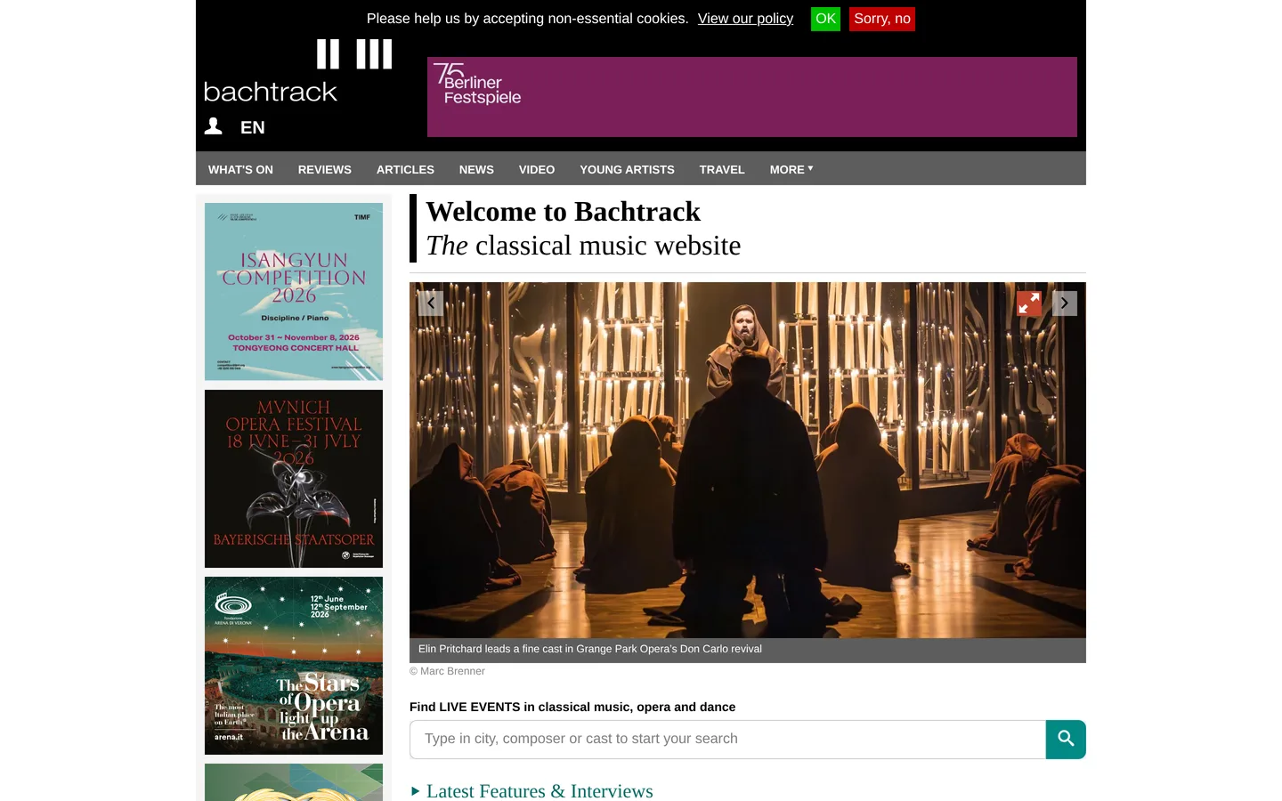The image size is (1282, 801).
Task: Expand the carousel image to fullscreen
Action: (1029, 303)
